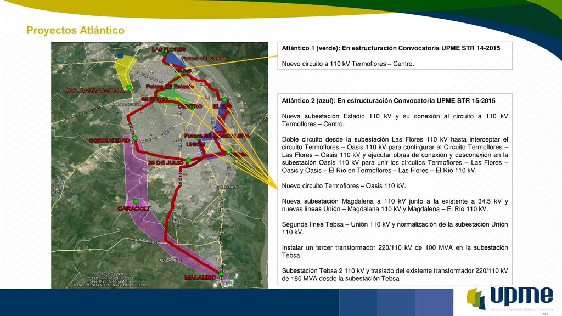
Task: Click paragraph starting 'Nueva subestación Estadio 110 kV'
Action: click(395, 120)
